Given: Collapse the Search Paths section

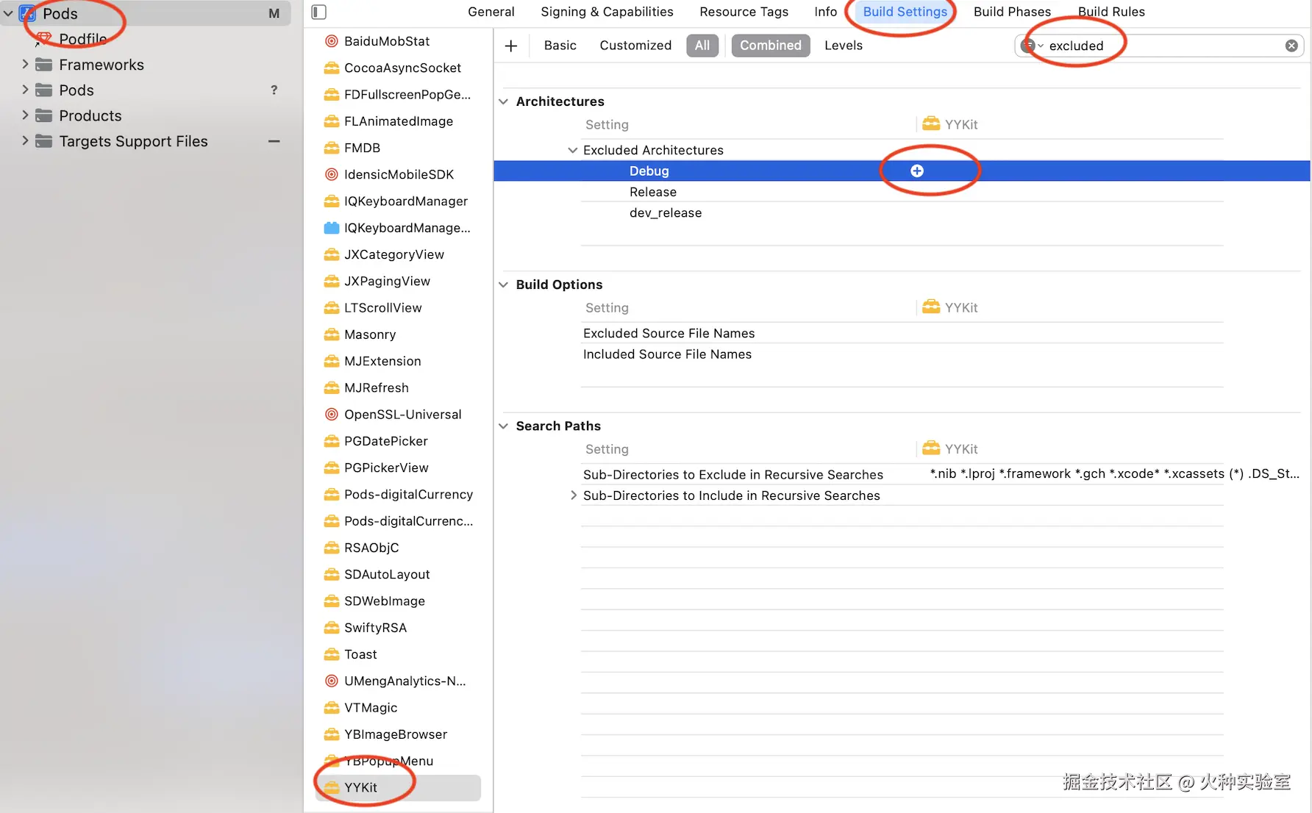Looking at the screenshot, I should (x=504, y=426).
